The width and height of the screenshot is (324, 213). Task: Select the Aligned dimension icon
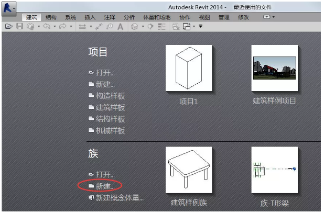(99, 26)
